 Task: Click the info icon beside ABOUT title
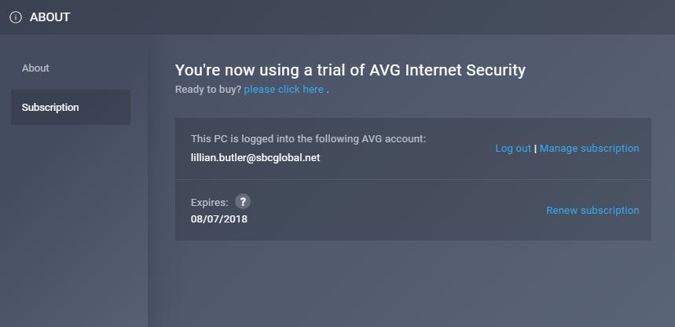click(x=16, y=17)
